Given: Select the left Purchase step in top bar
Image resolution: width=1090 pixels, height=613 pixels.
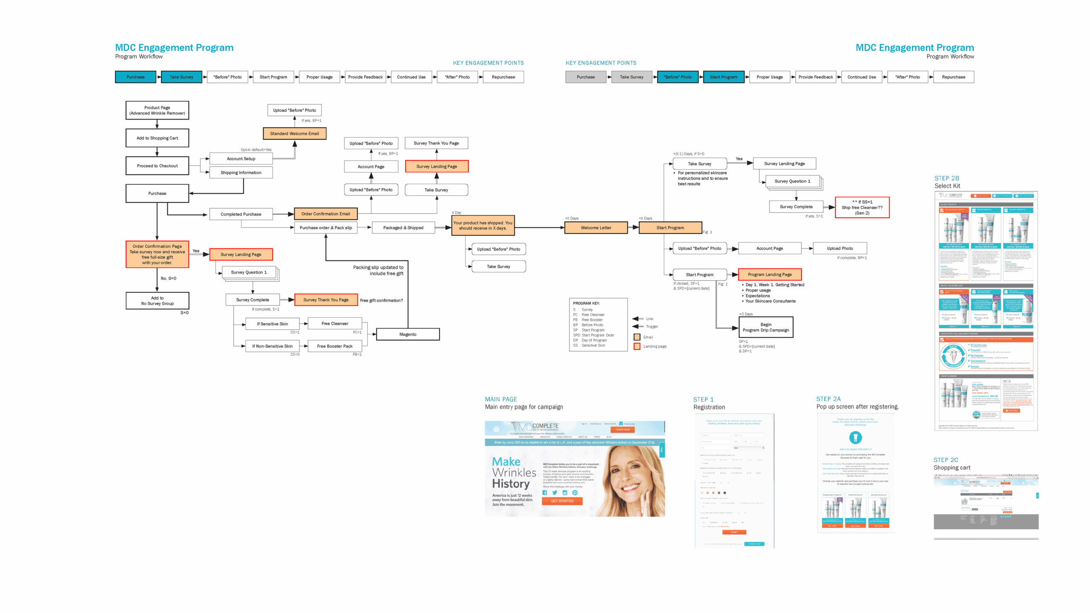Looking at the screenshot, I should pyautogui.click(x=135, y=77).
